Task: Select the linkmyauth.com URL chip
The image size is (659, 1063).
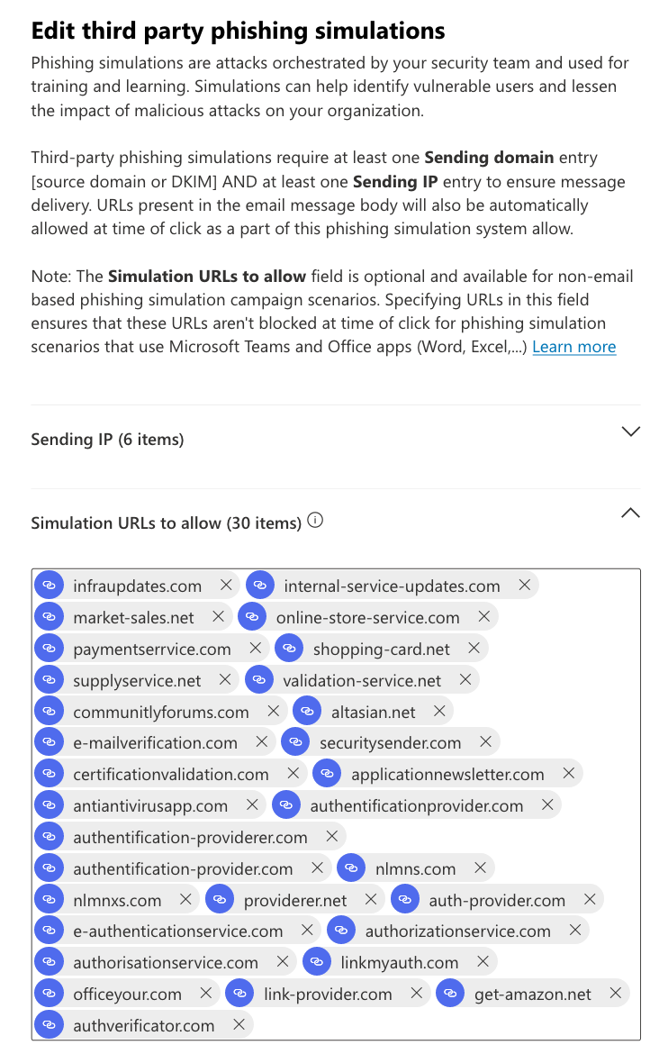Action: (x=400, y=963)
